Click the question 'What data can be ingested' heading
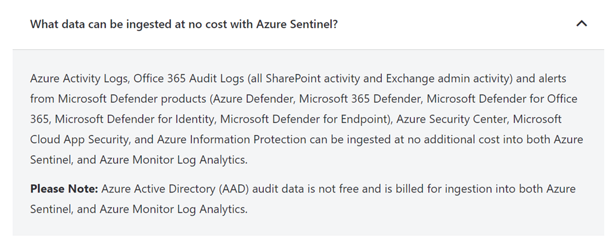Image resolution: width=610 pixels, height=243 pixels. tap(184, 24)
